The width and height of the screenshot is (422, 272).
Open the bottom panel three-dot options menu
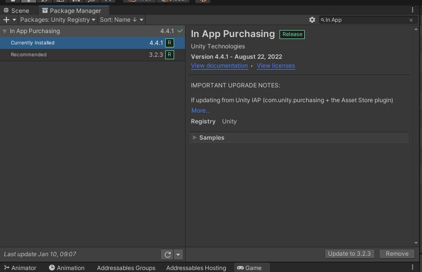click(413, 267)
